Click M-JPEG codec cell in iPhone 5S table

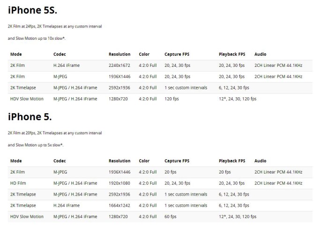tap(60, 77)
